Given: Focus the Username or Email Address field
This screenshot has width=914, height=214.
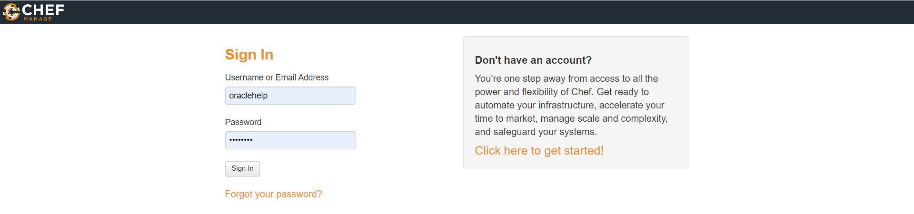Looking at the screenshot, I should point(290,96).
